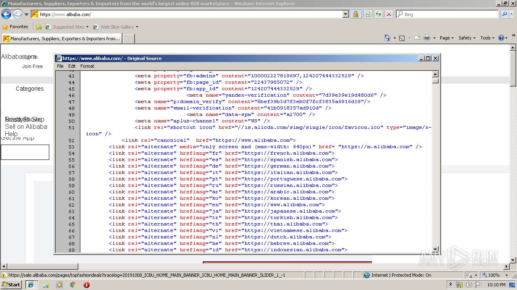Click the RSS feeds icon
This screenshot has width=517, height=290.
point(402,38)
